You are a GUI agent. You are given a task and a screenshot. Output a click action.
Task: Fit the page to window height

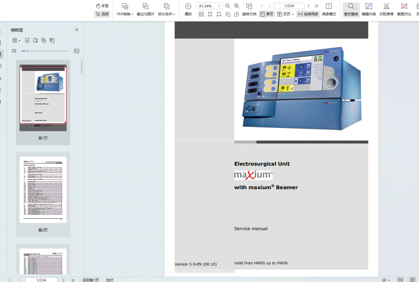click(210, 14)
